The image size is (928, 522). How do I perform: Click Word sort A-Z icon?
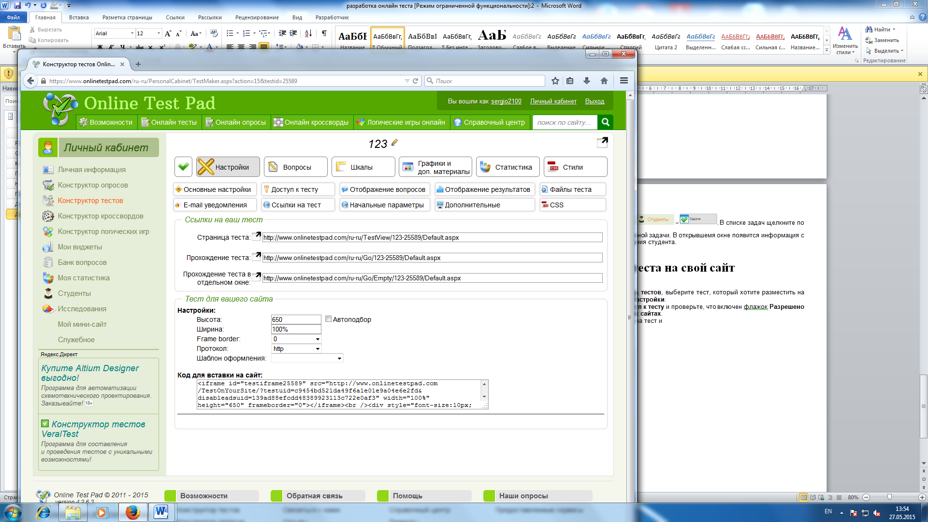pos(308,33)
